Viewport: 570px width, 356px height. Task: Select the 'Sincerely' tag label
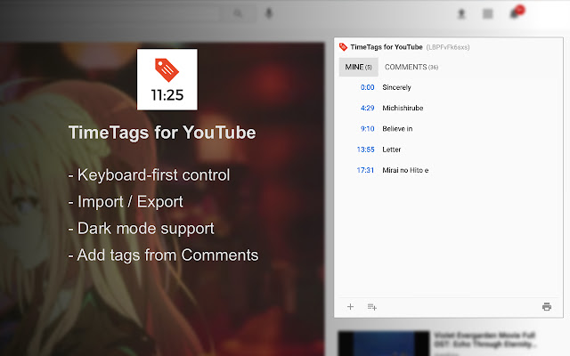(396, 87)
